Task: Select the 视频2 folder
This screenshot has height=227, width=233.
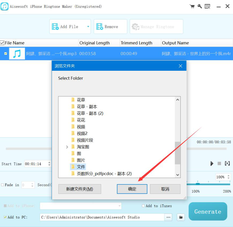Action: [x=82, y=133]
